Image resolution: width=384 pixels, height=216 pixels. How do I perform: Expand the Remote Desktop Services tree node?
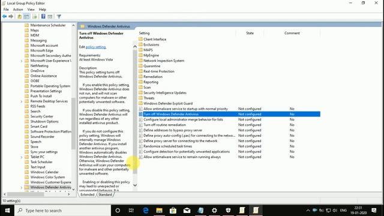coord(22,101)
